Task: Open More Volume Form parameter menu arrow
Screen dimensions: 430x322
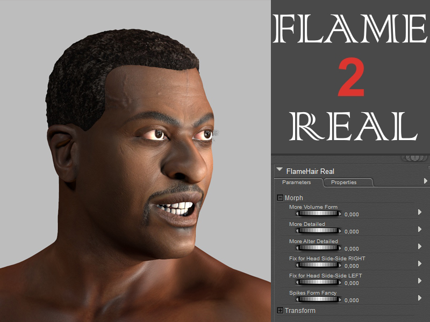Action: point(420,212)
